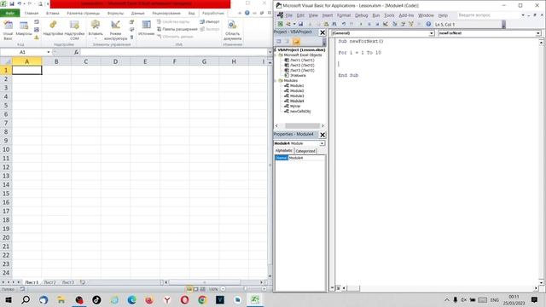Expand the Excel formula bar
The width and height of the screenshot is (546, 307).
pyautogui.click(x=270, y=52)
